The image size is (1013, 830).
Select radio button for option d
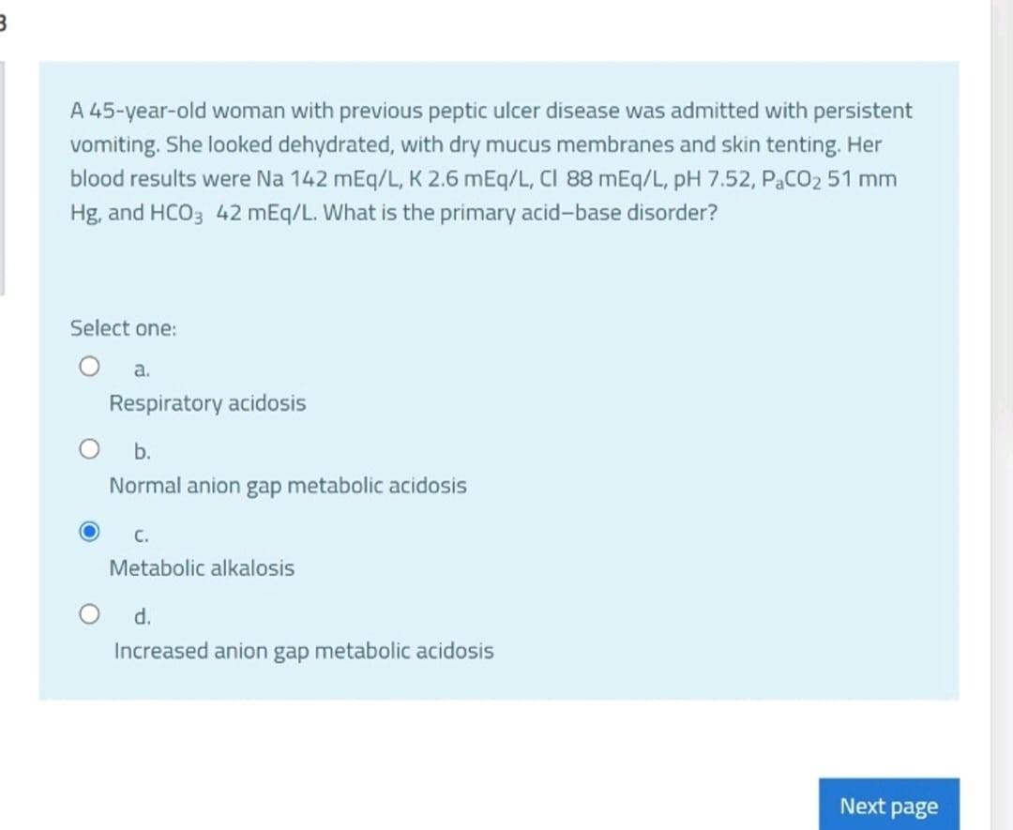(x=90, y=613)
